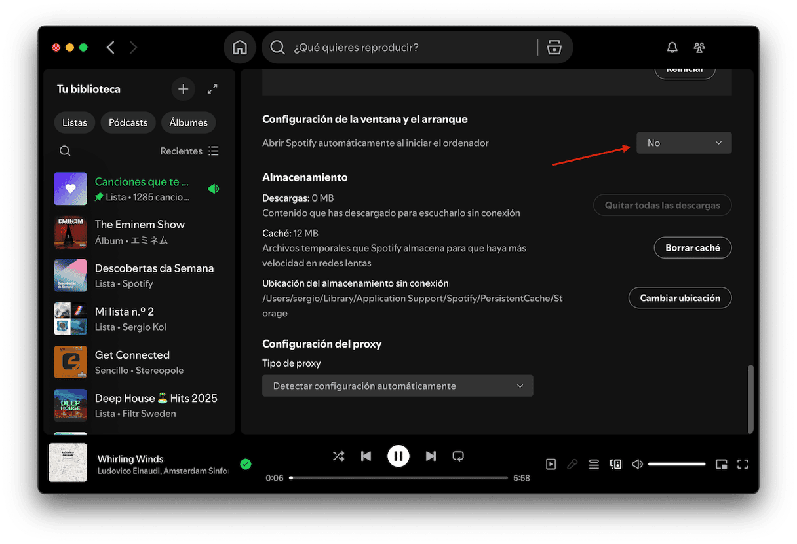This screenshot has height=544, width=797.
Task: Skip to previous track
Action: (x=366, y=456)
